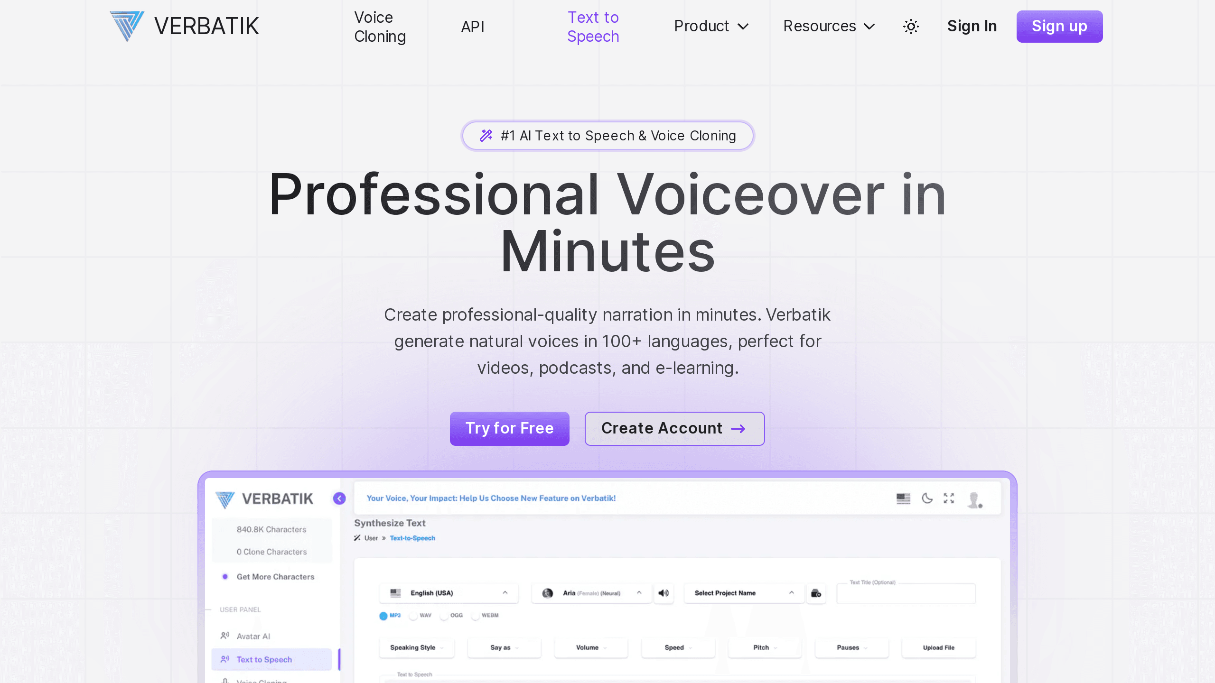Click the Verbatik logo icon
1215x683 pixels.
coord(126,26)
